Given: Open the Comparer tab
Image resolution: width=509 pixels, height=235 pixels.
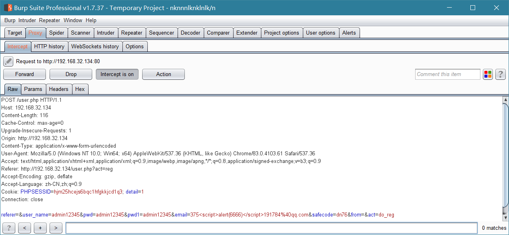Looking at the screenshot, I should [218, 33].
